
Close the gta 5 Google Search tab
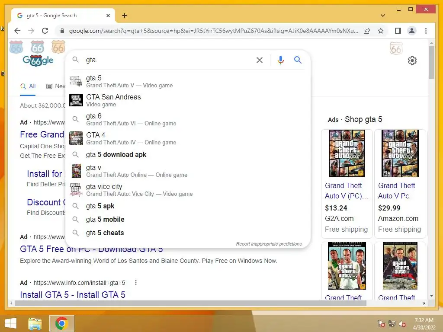pyautogui.click(x=108, y=16)
